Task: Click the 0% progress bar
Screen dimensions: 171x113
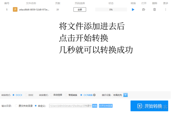Action: click(111, 10)
